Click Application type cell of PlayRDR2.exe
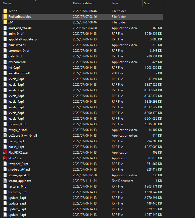 [x=120, y=152]
